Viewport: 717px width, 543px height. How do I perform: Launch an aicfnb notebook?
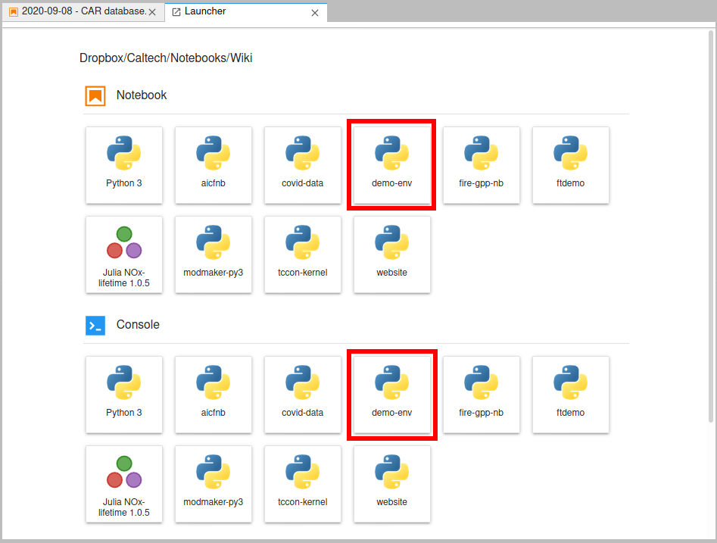[213, 165]
